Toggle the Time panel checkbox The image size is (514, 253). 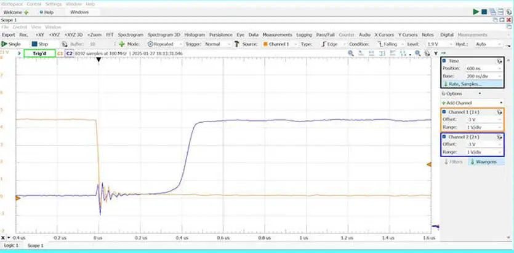pos(444,61)
